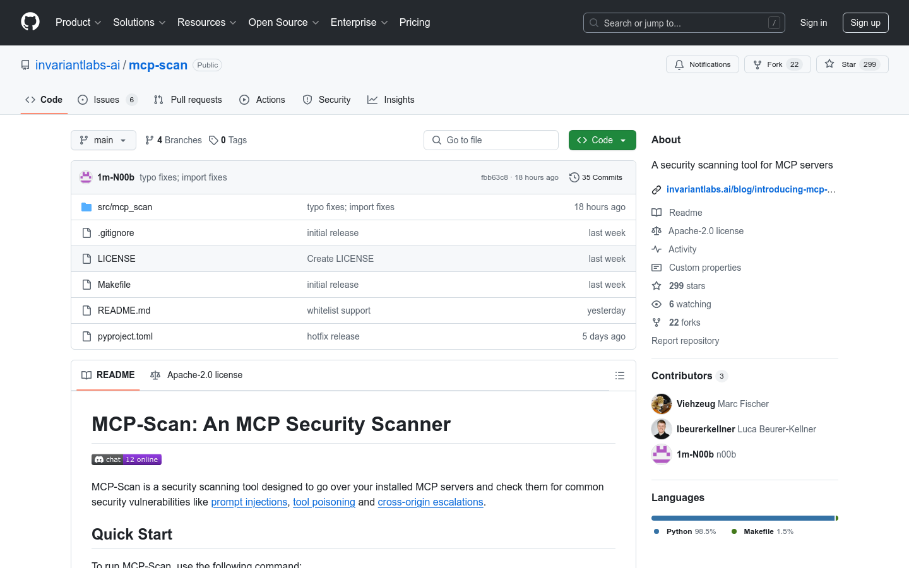
Task: Click the fork icon next to 22 forks
Action: click(x=656, y=322)
